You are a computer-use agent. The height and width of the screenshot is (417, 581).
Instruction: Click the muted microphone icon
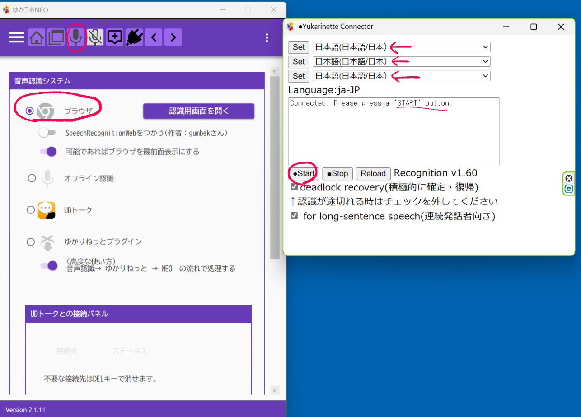(95, 37)
